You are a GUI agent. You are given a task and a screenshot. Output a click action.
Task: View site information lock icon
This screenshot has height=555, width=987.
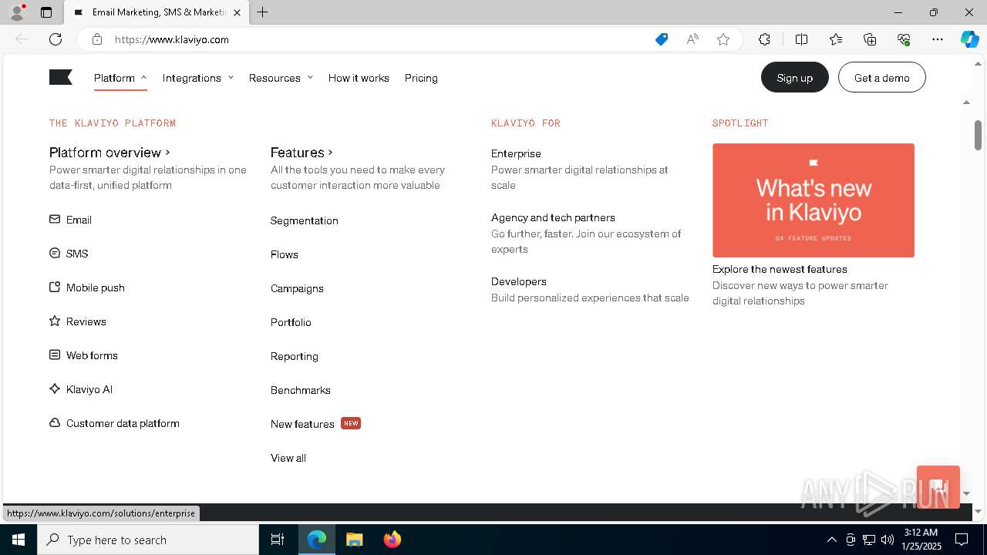click(x=96, y=39)
